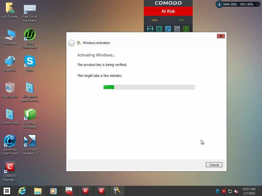Open network status tray icon
Screen dimensions: 262x196
click(x=230, y=191)
